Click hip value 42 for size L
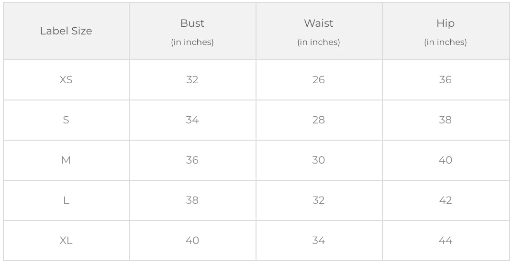Screen dimensions: 513x266 point(446,200)
